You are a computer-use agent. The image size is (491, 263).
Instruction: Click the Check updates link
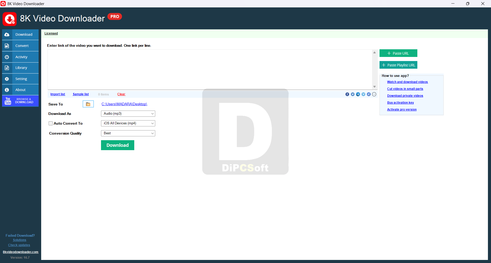click(19, 245)
